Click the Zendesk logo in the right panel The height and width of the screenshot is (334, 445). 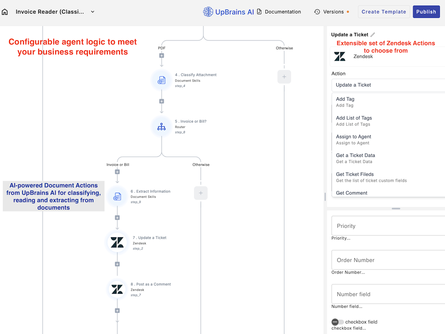coord(339,56)
